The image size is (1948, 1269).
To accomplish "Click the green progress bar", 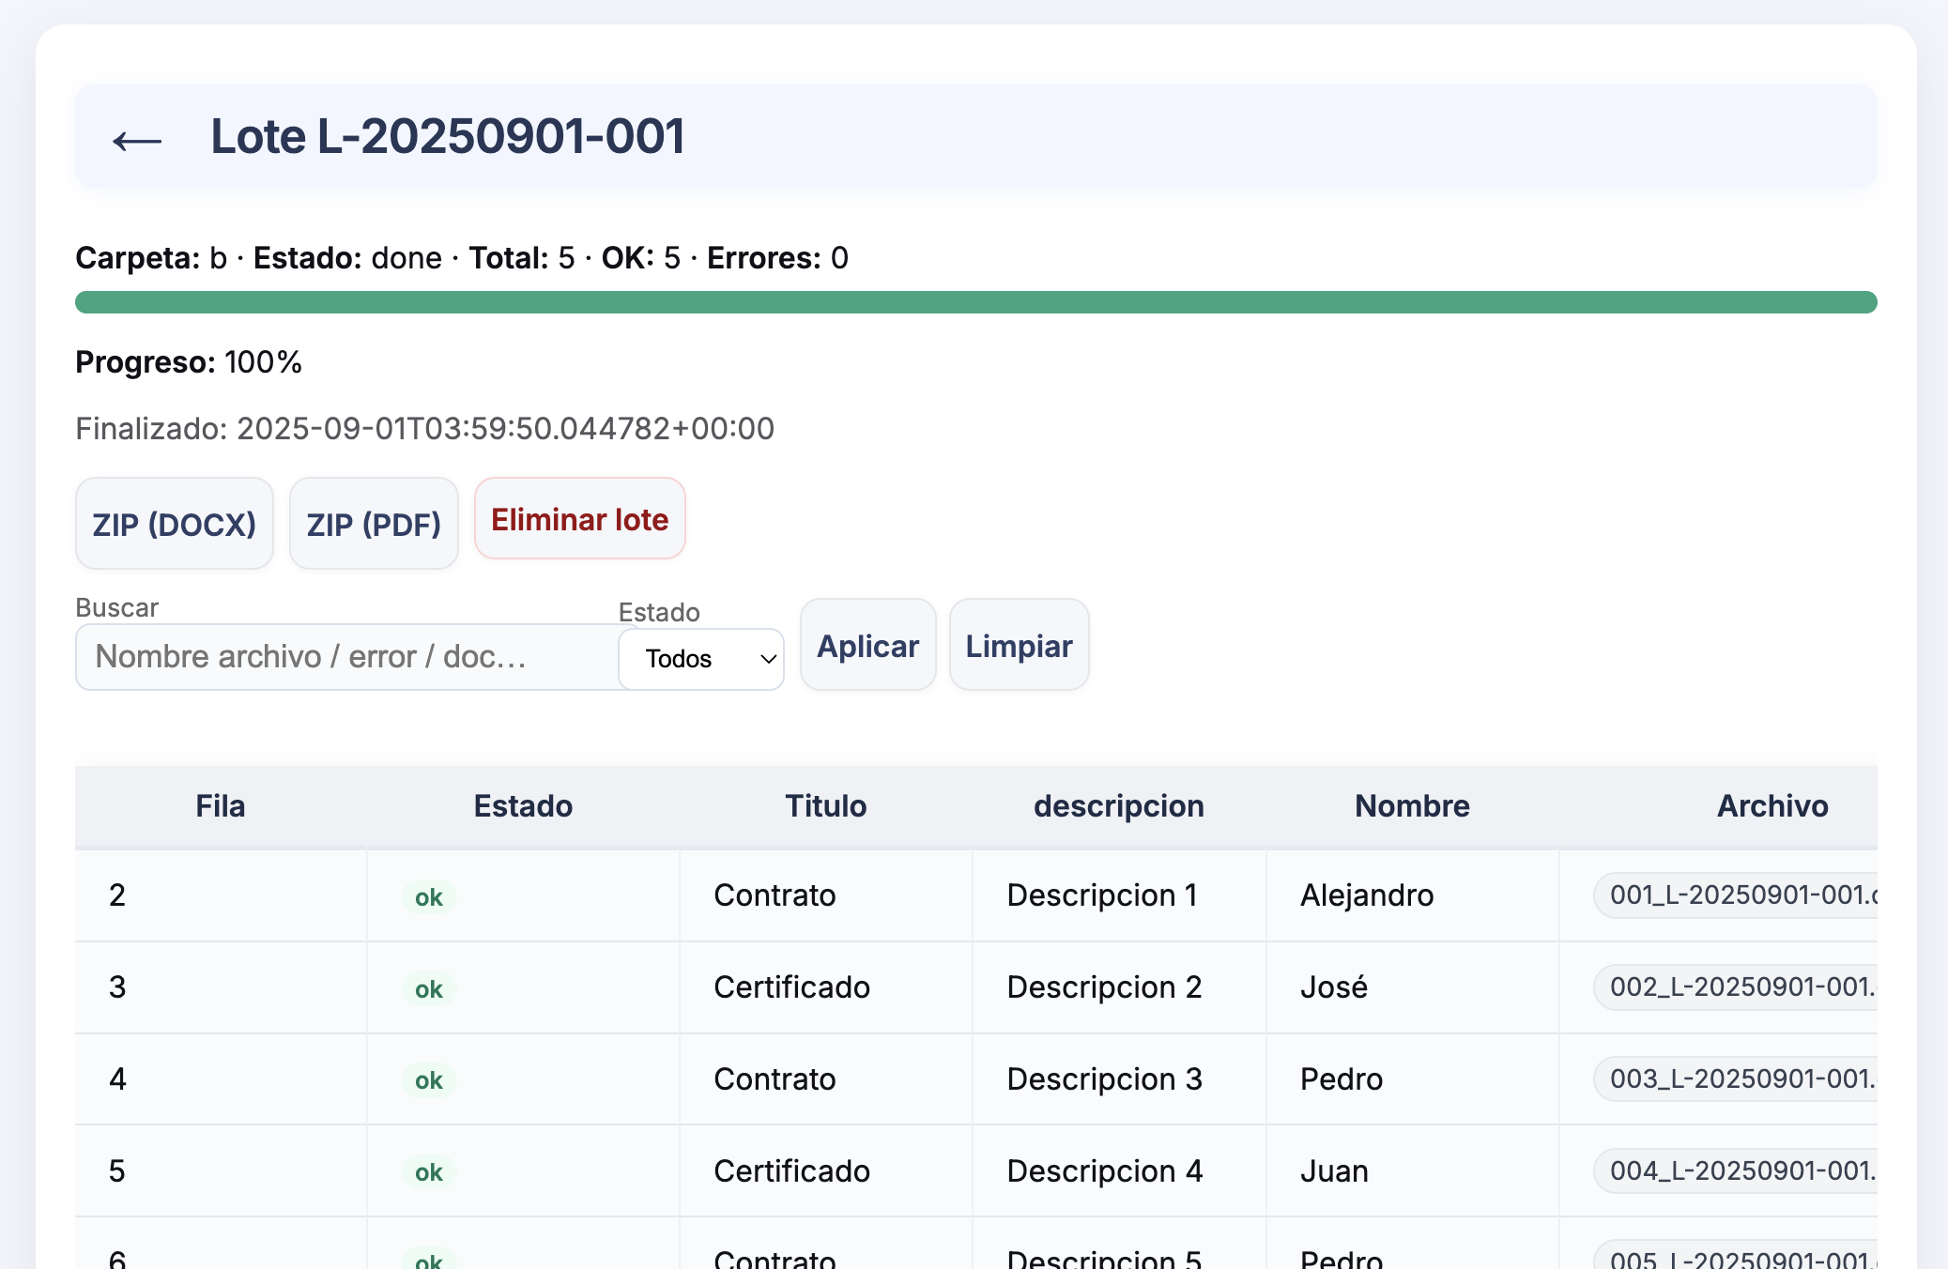I will pos(976,302).
